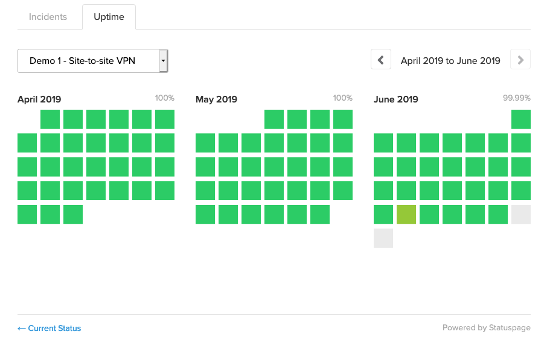Click the next date range arrow
Image resolution: width=547 pixels, height=346 pixels.
pyautogui.click(x=520, y=60)
